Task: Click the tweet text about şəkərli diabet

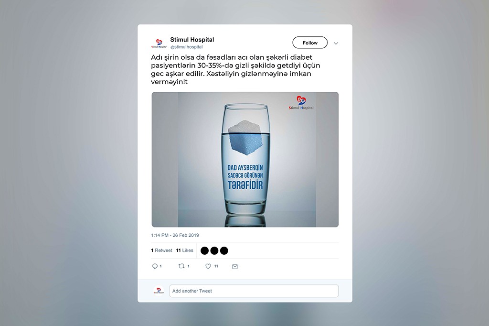Action: pyautogui.click(x=235, y=70)
